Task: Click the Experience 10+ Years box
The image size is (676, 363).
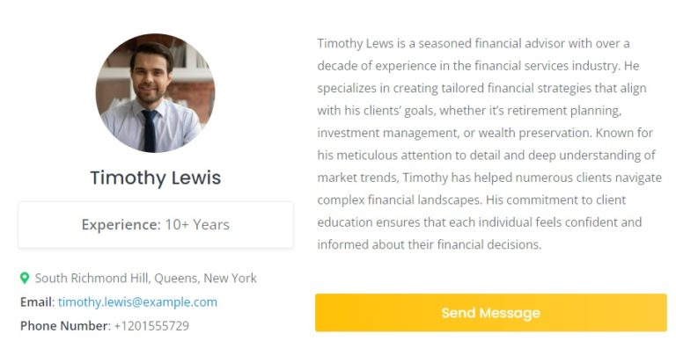Action: [x=155, y=225]
